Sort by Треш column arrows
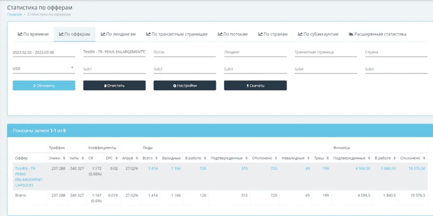This screenshot has height=216, width=433. 327,158
